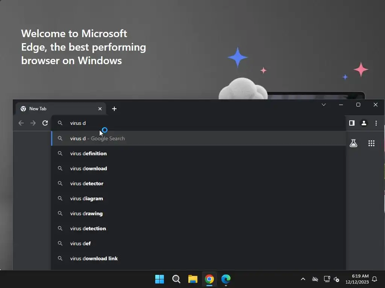Screen dimensions: 385x288
Task: Click the Chrome back arrow button
Action: pos(21,123)
